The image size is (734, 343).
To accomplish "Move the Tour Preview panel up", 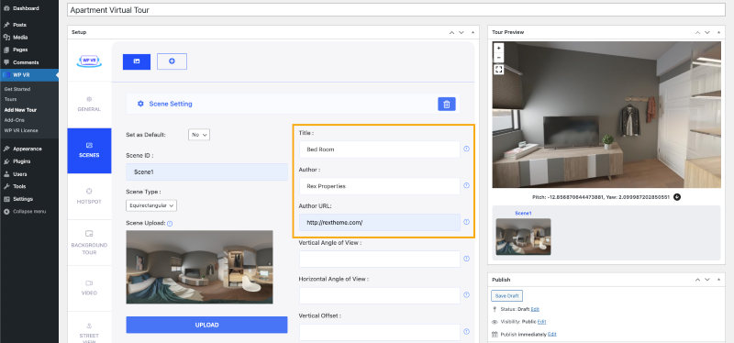I will click(698, 32).
